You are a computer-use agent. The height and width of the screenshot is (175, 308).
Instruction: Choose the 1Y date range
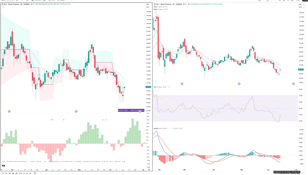click(24, 173)
